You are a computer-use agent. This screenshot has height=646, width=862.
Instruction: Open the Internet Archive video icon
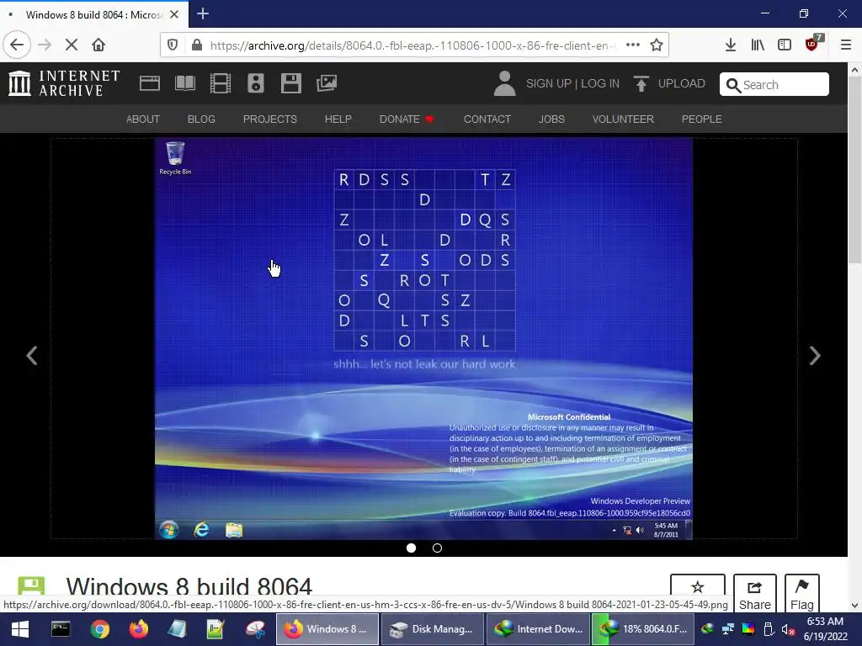221,83
